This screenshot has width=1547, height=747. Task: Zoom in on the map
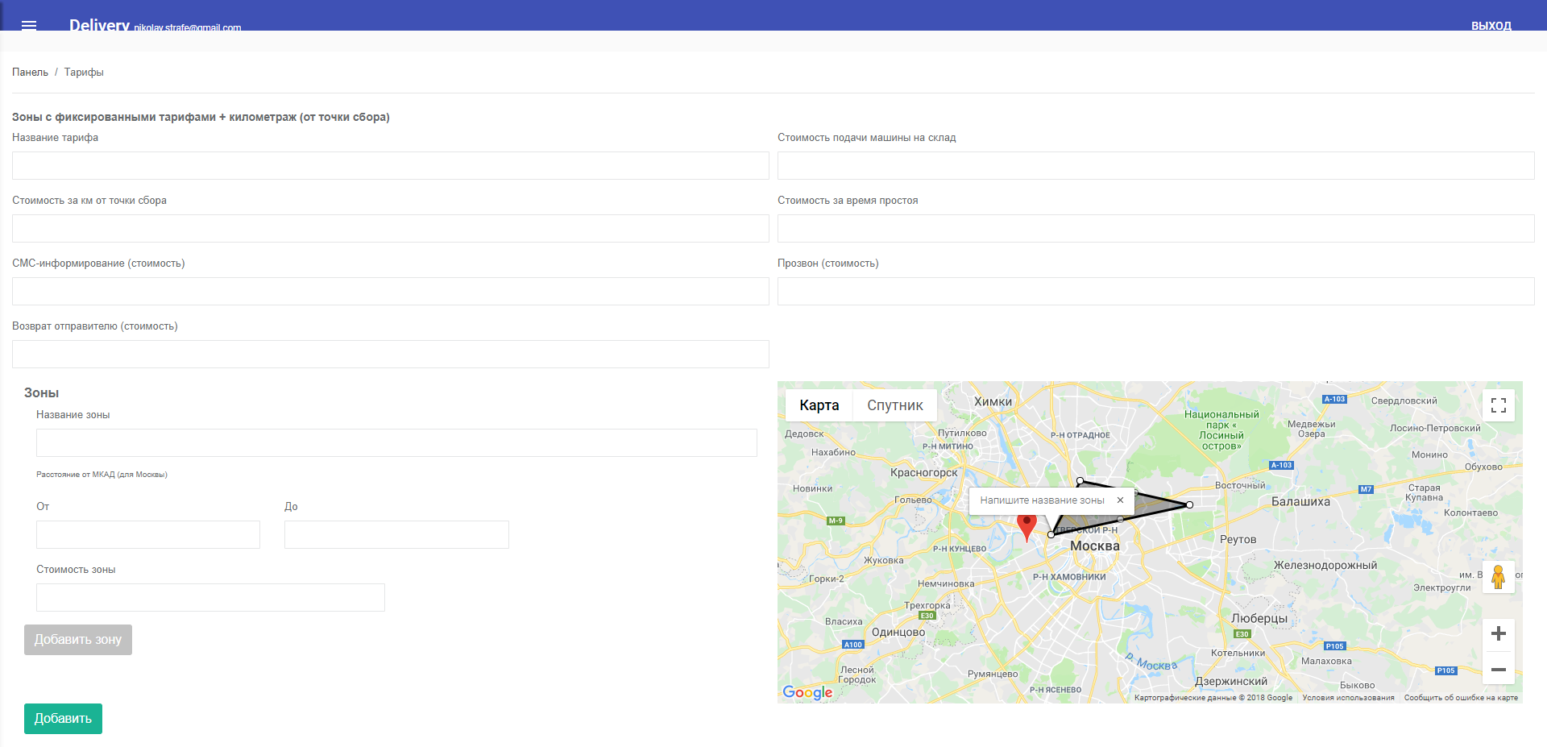(x=1499, y=634)
